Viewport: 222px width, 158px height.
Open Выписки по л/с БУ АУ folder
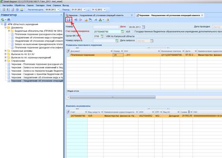(x=23, y=54)
